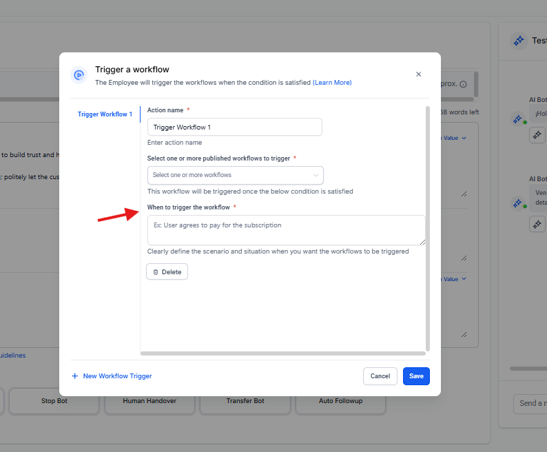This screenshot has width=547, height=452.
Task: Click the workflow play icon in dialog header
Action: coord(79,75)
